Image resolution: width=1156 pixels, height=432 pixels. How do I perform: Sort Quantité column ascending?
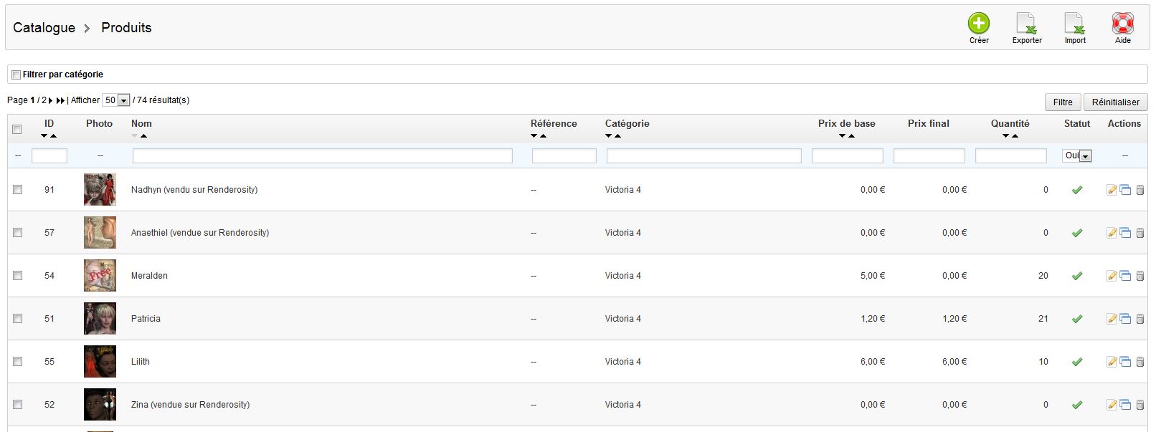pos(1015,135)
